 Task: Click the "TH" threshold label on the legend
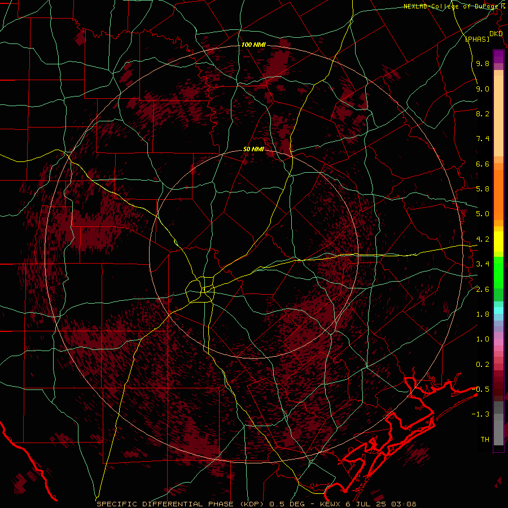[x=485, y=440]
